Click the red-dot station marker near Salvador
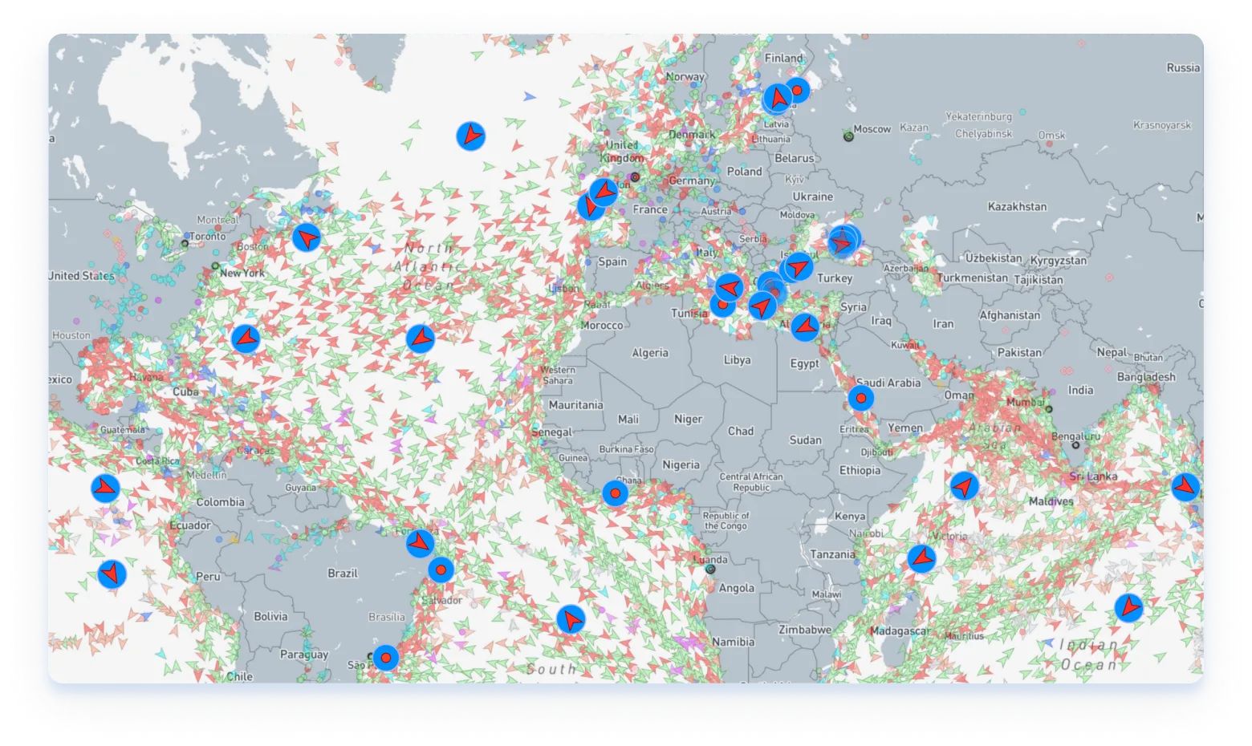 [441, 570]
